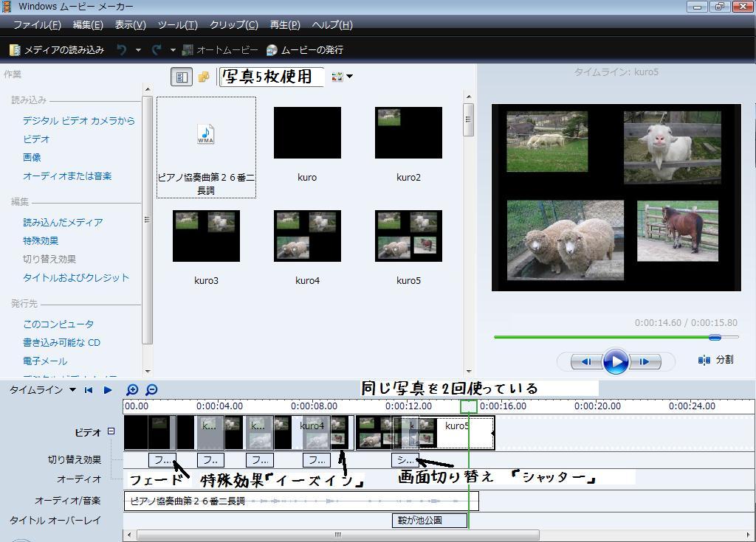
Task: Open the 編集(E) menu
Action: (88, 24)
